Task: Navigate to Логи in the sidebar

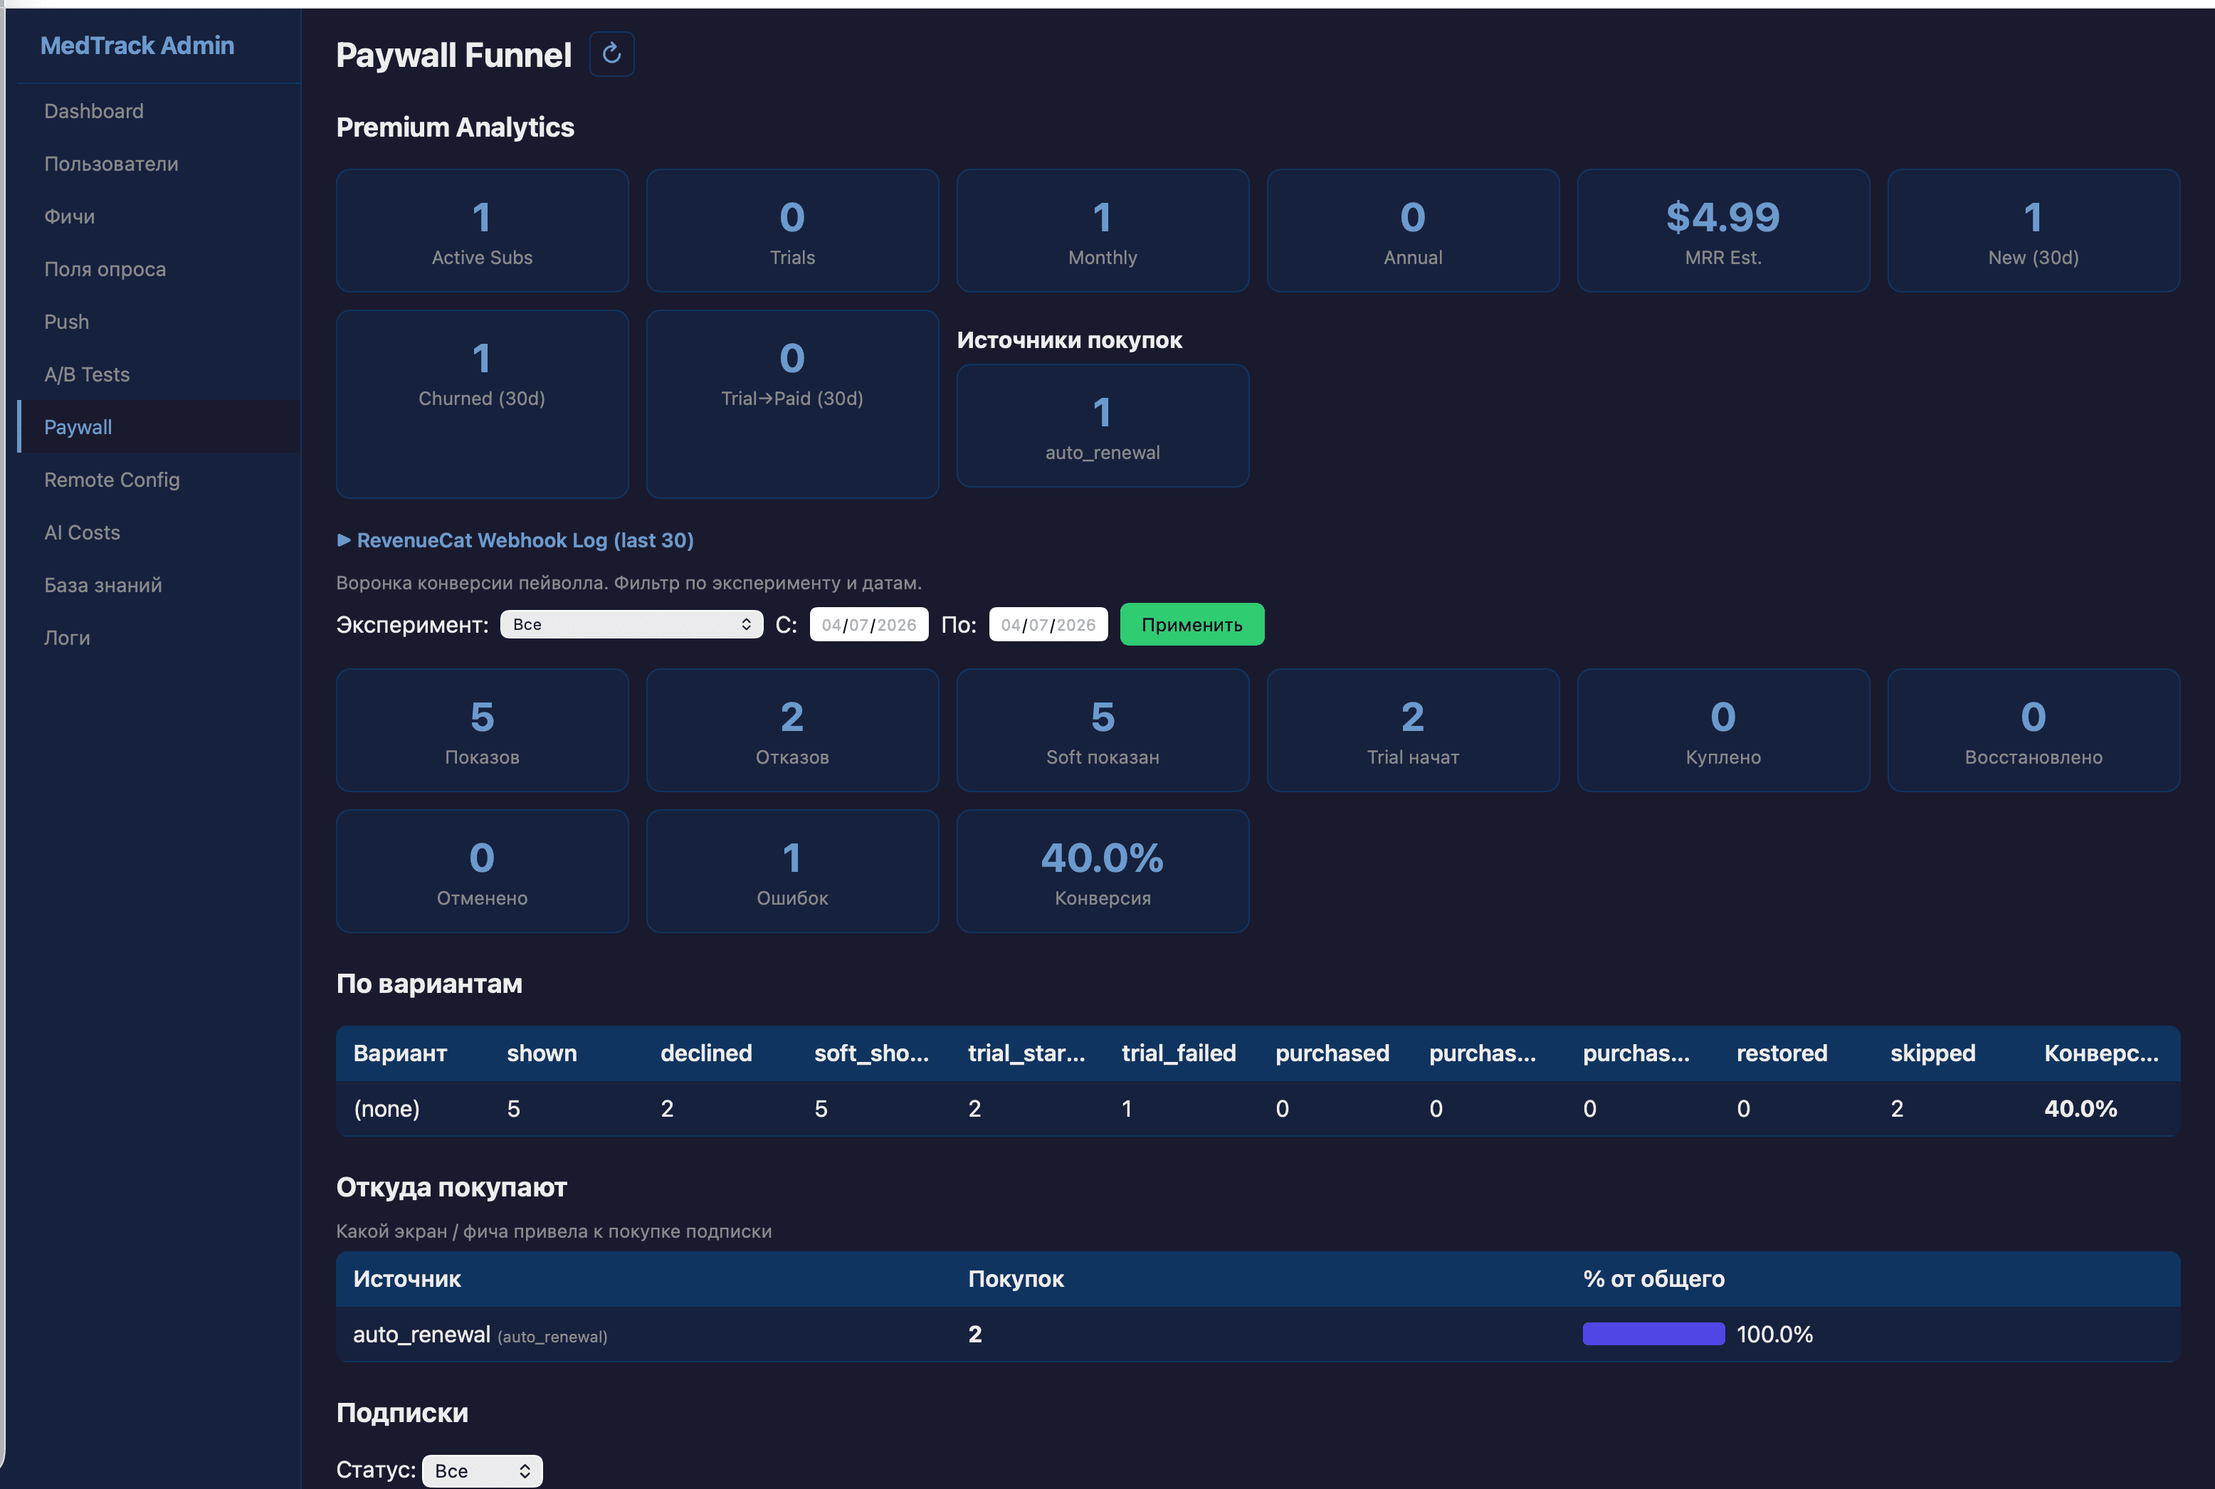Action: pyautogui.click(x=68, y=638)
